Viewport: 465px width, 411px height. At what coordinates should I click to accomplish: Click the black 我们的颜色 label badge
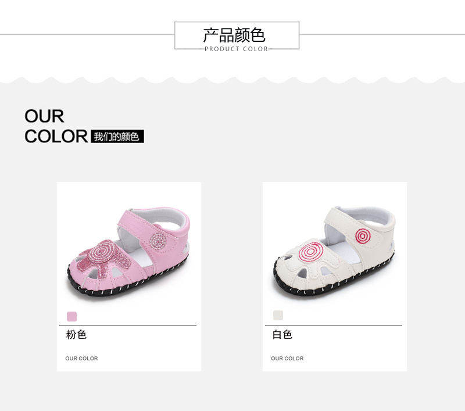click(x=117, y=137)
